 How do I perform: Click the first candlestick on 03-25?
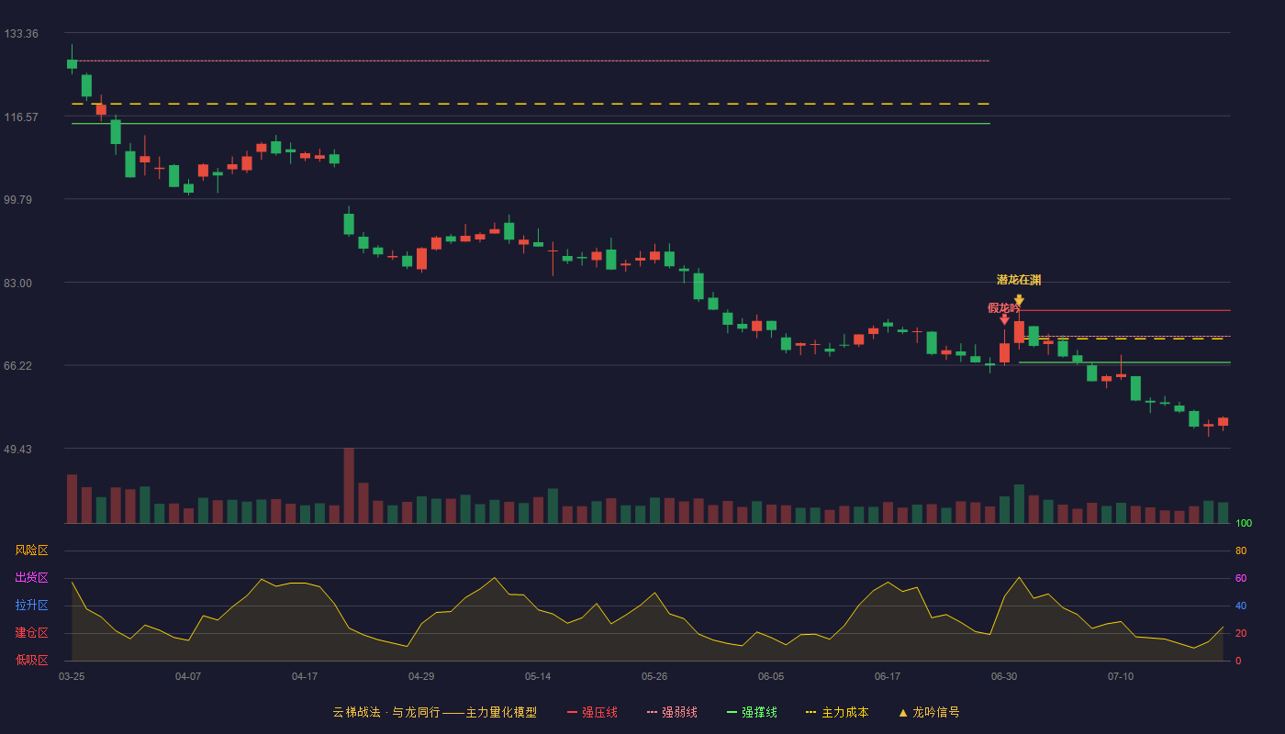(x=72, y=64)
